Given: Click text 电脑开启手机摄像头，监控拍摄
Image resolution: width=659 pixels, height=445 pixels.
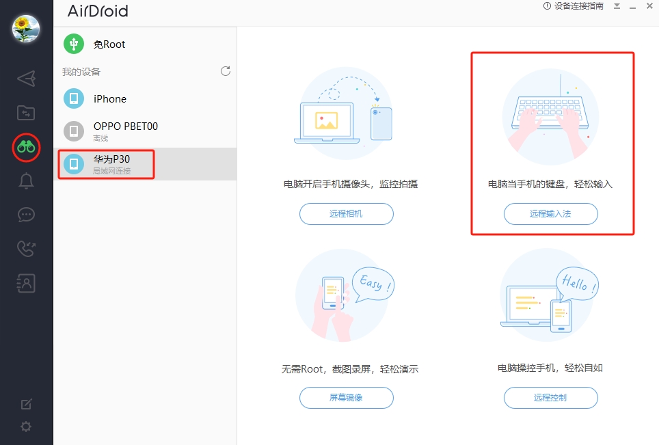Looking at the screenshot, I should (x=351, y=184).
